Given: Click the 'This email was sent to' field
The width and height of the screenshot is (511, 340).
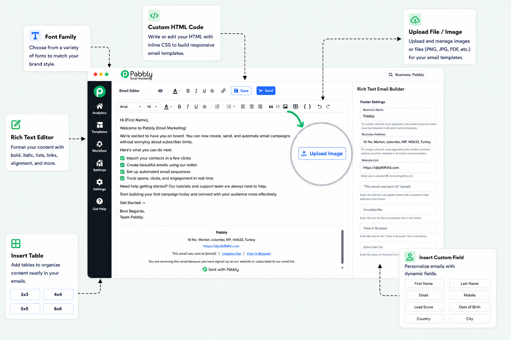Looking at the screenshot, I should click(398, 187).
